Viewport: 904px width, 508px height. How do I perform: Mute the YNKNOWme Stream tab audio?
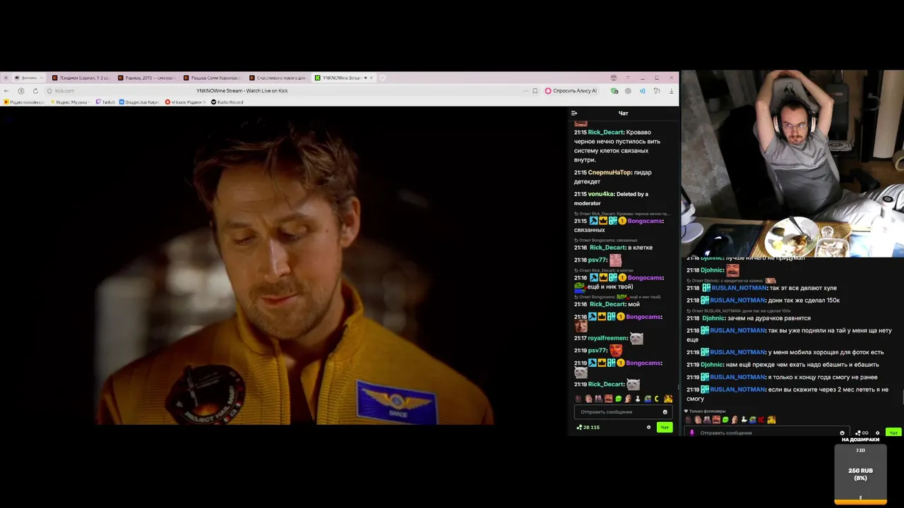point(365,78)
